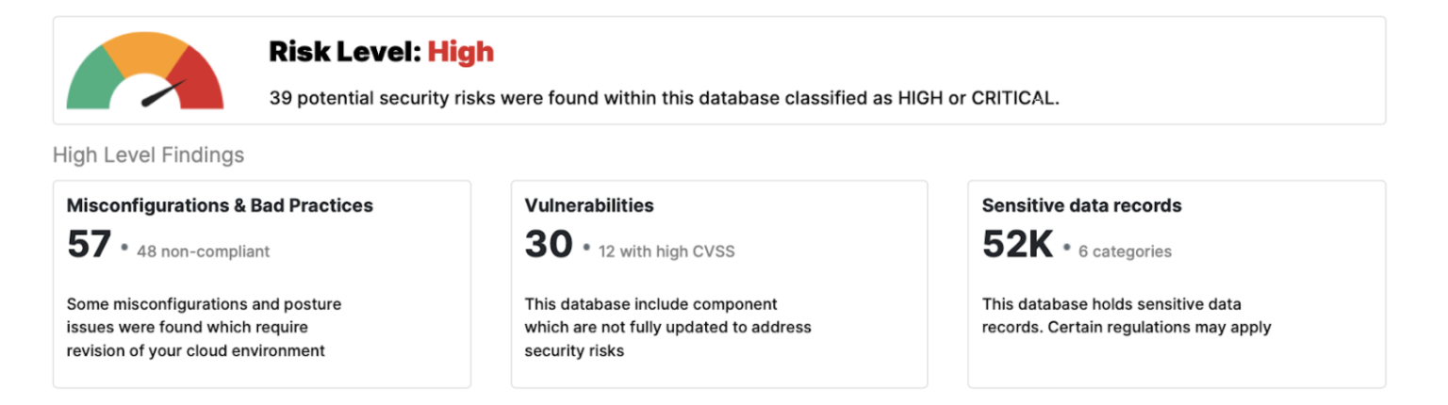Click the "6 categories" label
The height and width of the screenshot is (405, 1448).
pyautogui.click(x=1125, y=251)
